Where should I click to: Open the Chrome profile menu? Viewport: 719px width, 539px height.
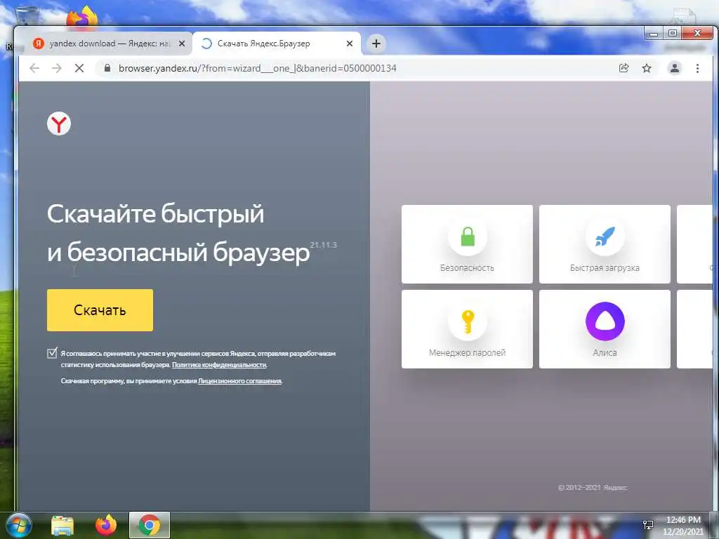675,68
